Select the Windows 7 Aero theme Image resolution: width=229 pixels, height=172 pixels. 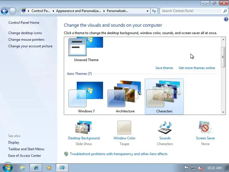click(x=86, y=97)
